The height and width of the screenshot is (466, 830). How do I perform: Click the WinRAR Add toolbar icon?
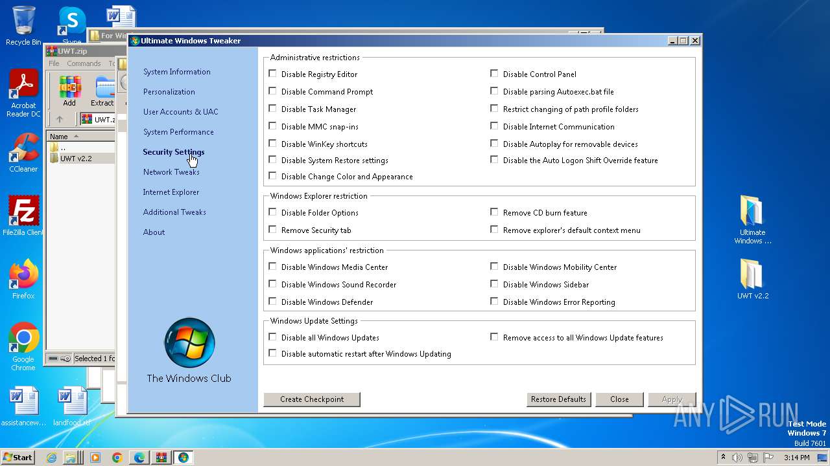[x=69, y=91]
